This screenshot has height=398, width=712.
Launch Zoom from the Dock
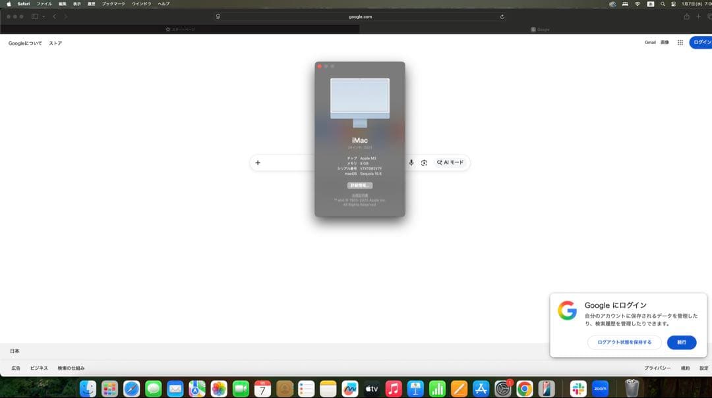point(600,389)
